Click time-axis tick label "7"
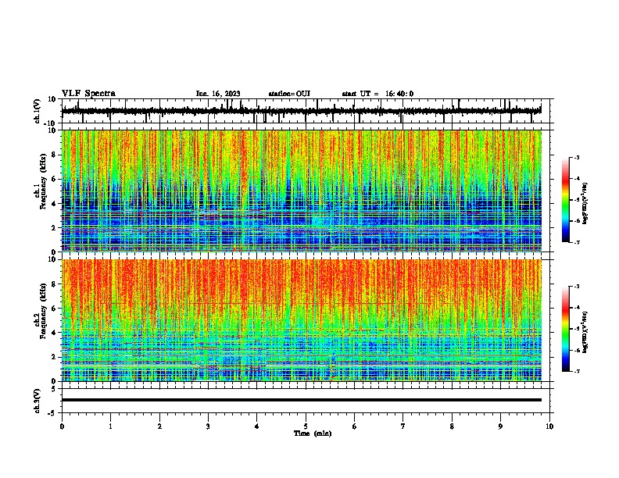 (x=403, y=426)
